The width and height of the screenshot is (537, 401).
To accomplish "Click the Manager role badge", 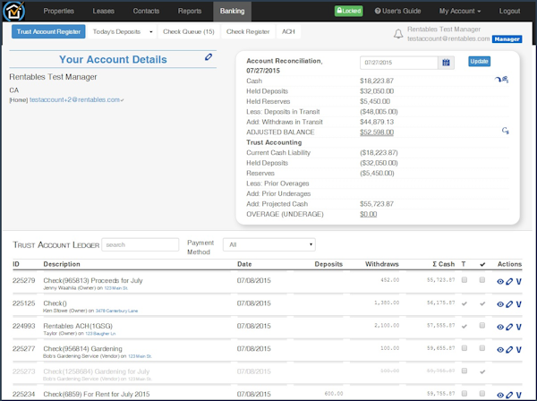I will [507, 39].
